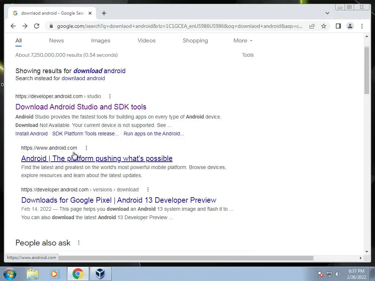Open SDK Platform Tools release sitelink
This screenshot has height=281, width=375.
click(85, 134)
